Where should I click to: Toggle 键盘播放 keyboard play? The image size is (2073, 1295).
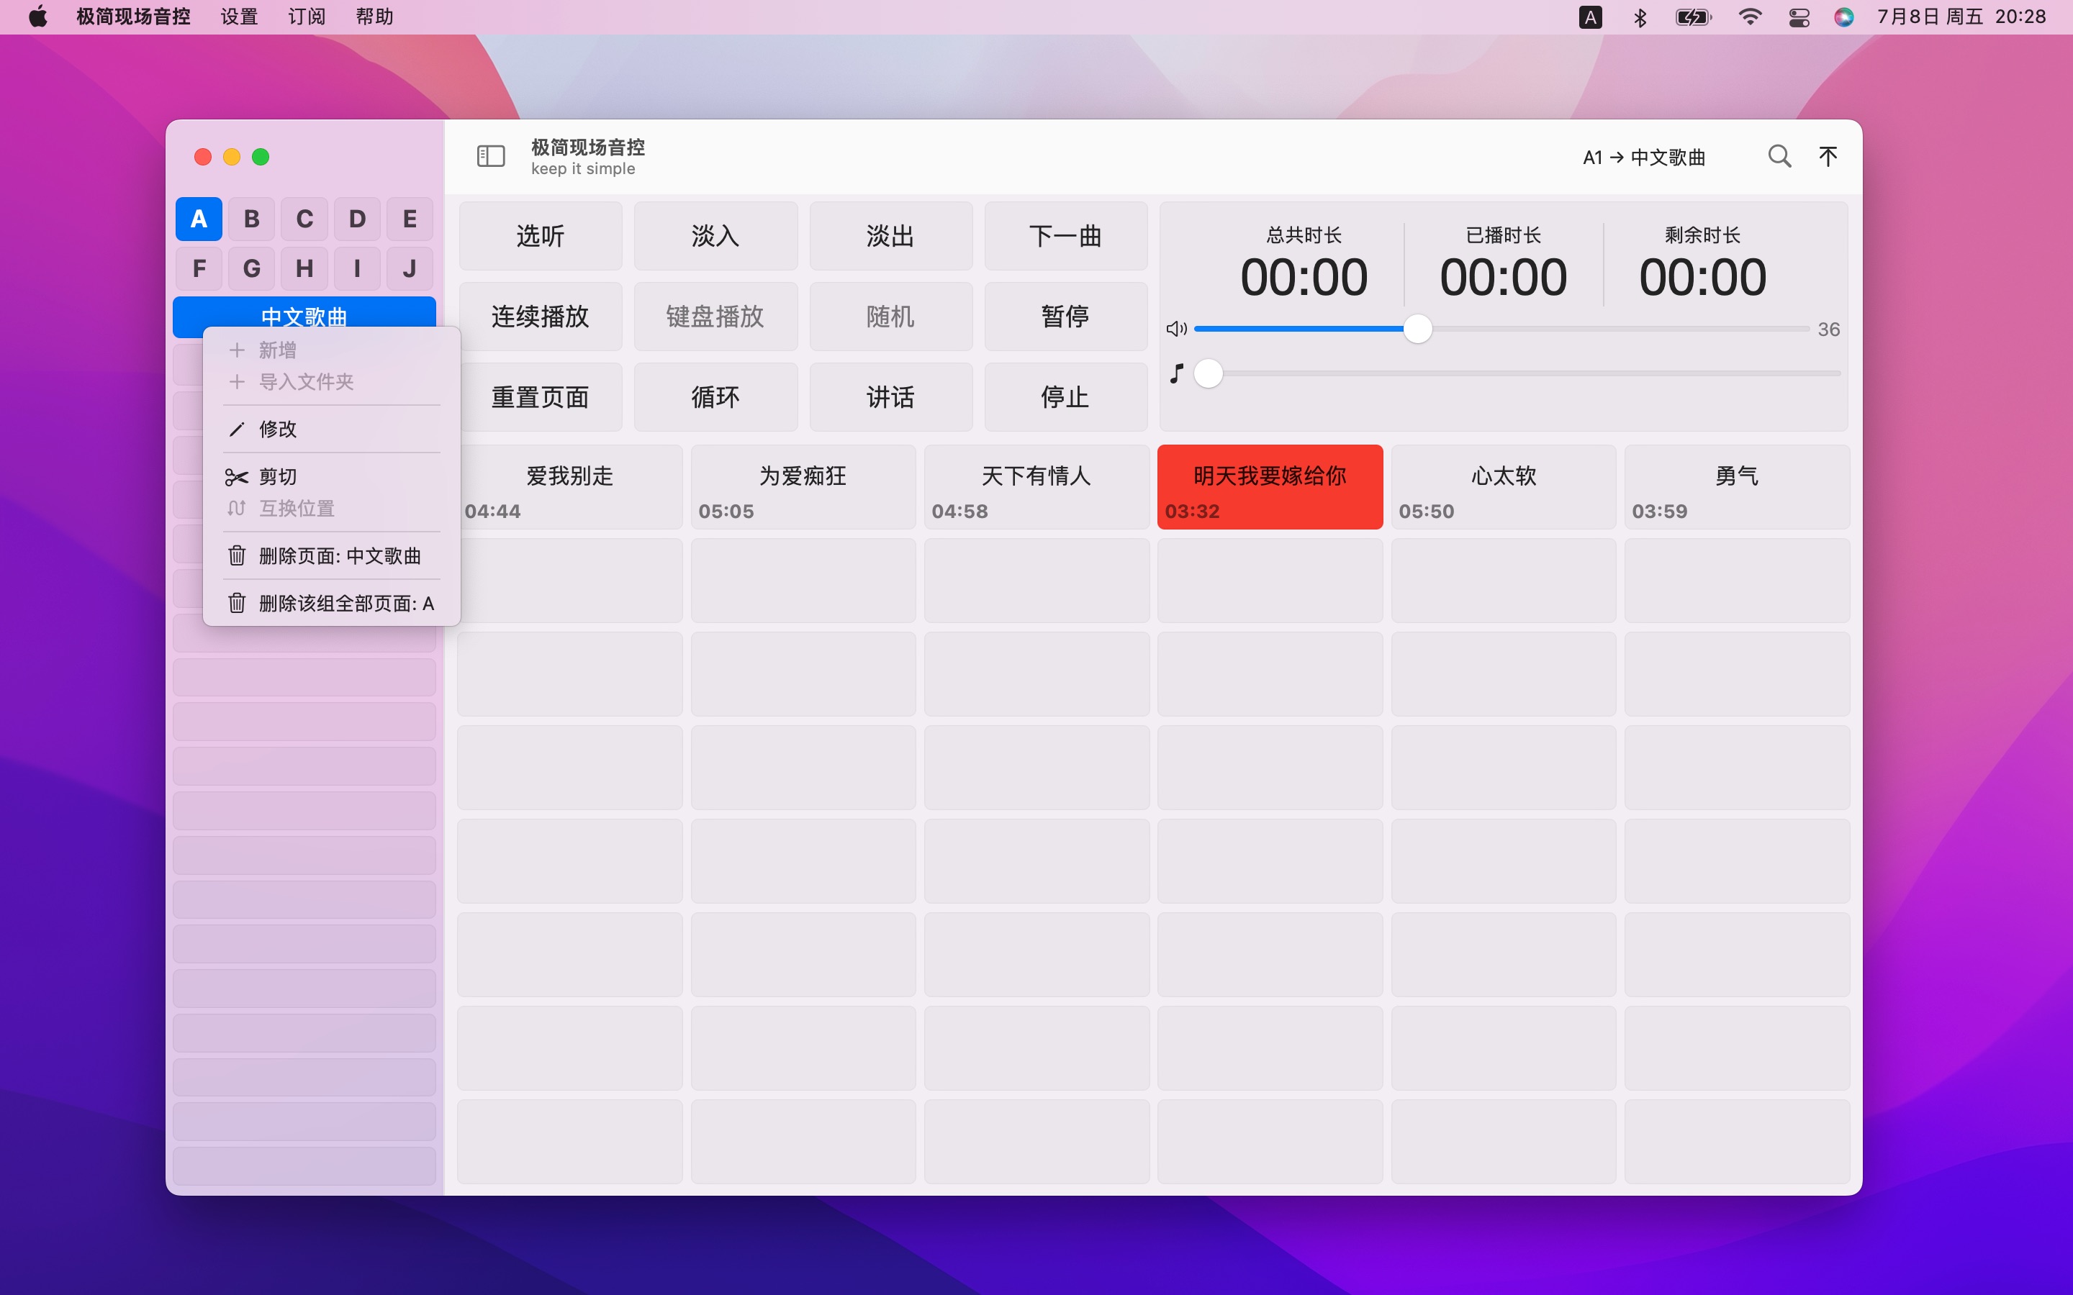tap(715, 316)
